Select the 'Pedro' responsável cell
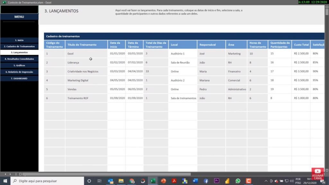 click(211, 89)
